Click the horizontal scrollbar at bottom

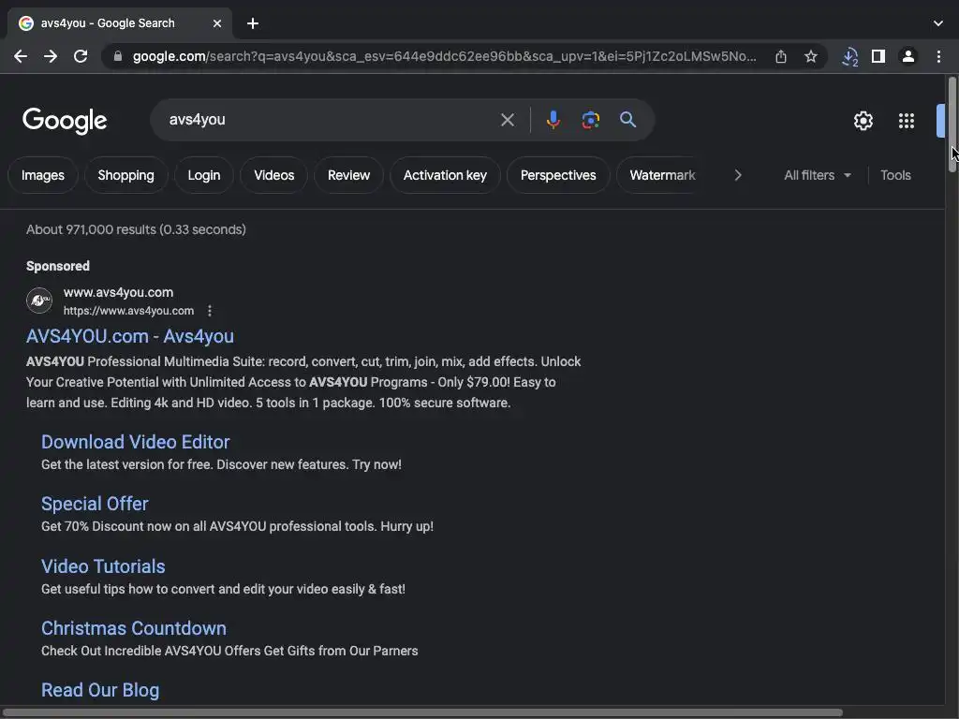click(x=422, y=712)
